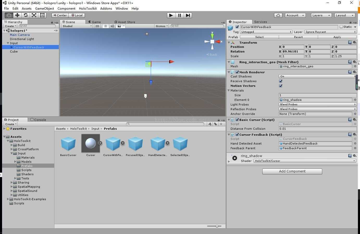Pick Element 0 material selector circle
This screenshot has width=360, height=234.
(x=355, y=100)
